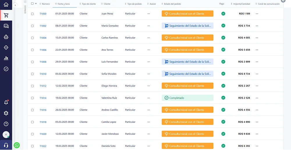Open the chat messages sidebar icon
Image resolution: width=291 pixels, height=150 pixels.
click(6, 26)
